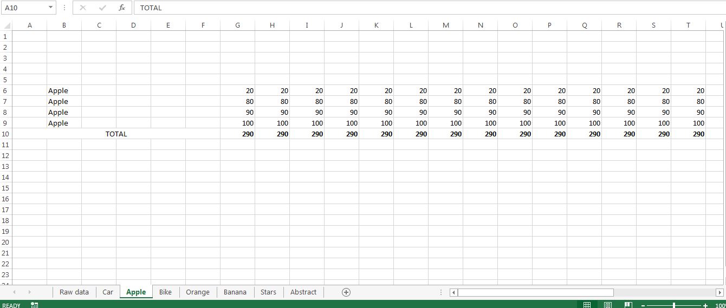
Task: Open the Banana sheet tab
Action: point(235,292)
